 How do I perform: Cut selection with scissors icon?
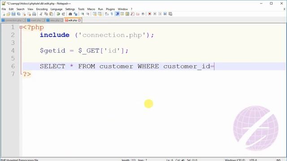click(x=41, y=14)
